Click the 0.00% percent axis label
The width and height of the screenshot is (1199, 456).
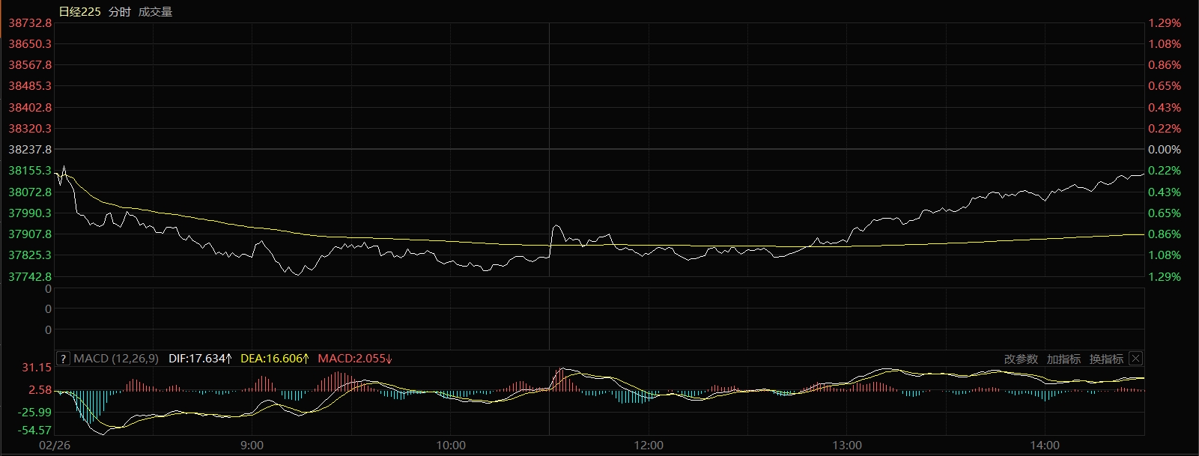1165,150
